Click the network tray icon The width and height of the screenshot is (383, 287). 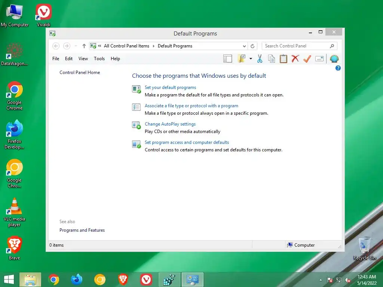pyautogui.click(x=339, y=280)
